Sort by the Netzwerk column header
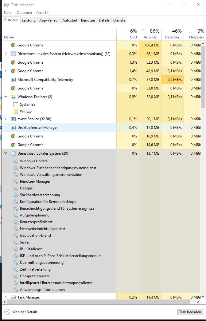 click(194, 34)
